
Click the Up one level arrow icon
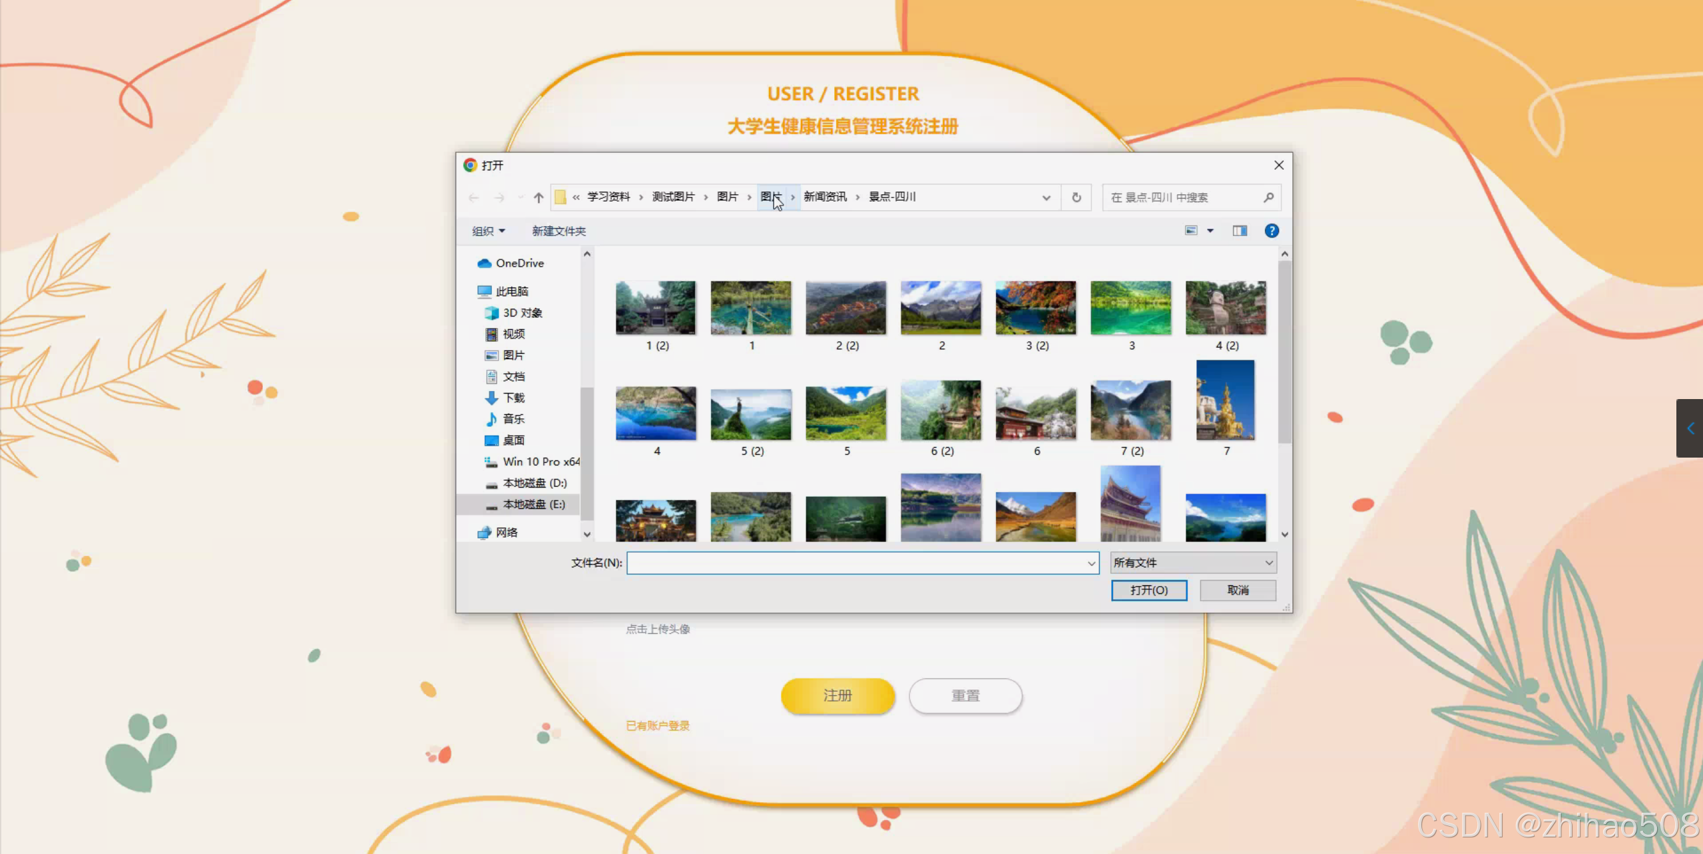point(539,198)
